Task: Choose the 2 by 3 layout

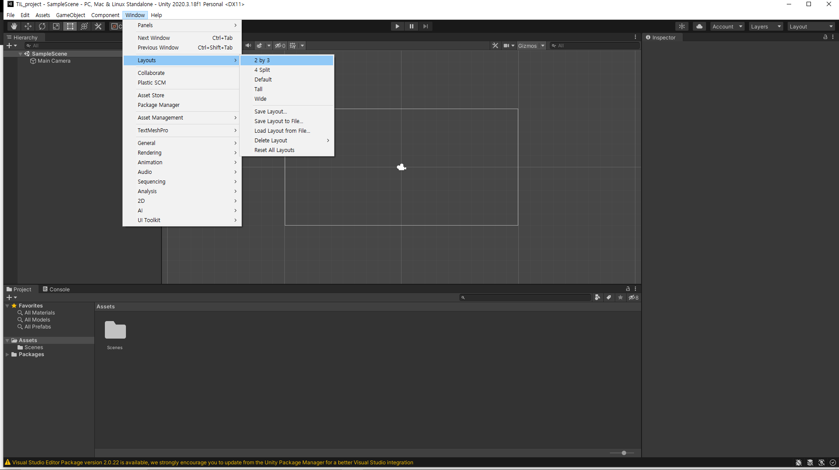Action: (287, 60)
